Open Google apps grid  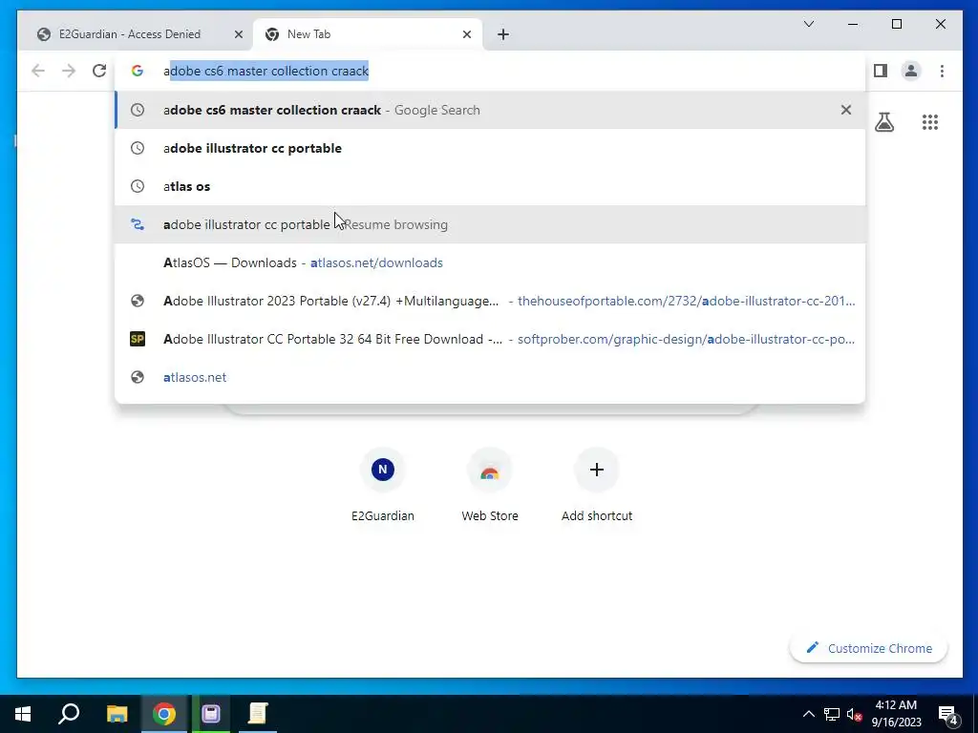930,122
